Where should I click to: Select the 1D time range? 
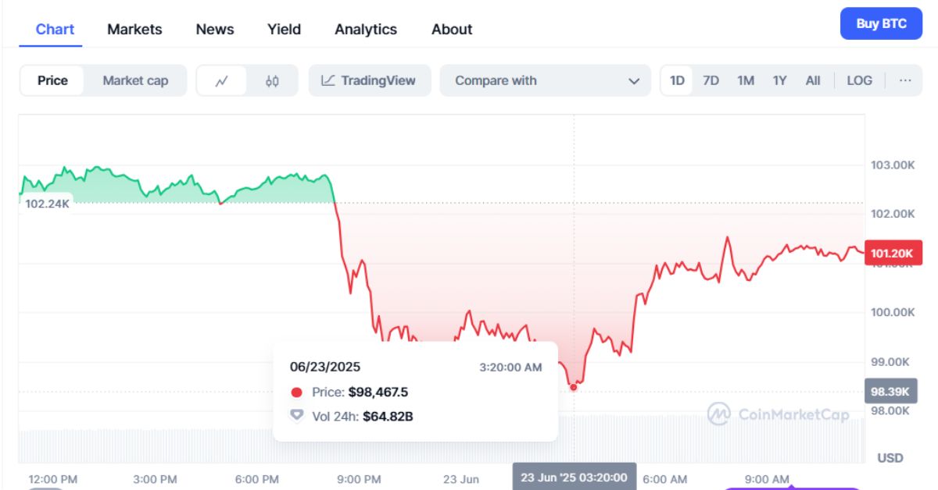(677, 80)
